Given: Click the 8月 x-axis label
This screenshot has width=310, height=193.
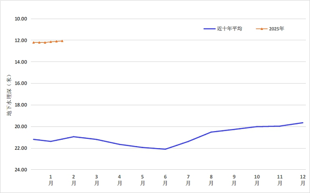Looking at the screenshot, I should tap(211, 180).
